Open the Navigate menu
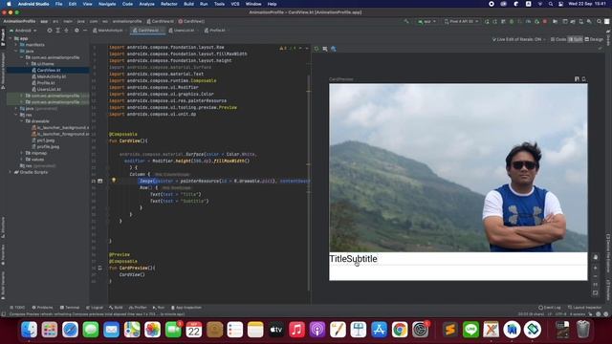Image resolution: width=612 pixels, height=344 pixels. pos(107,4)
